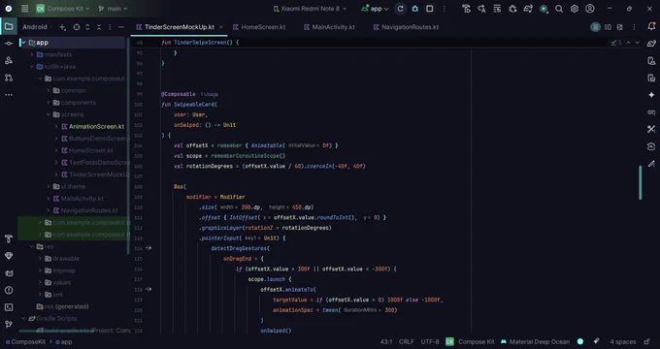Expand the manifests folder

pyautogui.click(x=32, y=54)
